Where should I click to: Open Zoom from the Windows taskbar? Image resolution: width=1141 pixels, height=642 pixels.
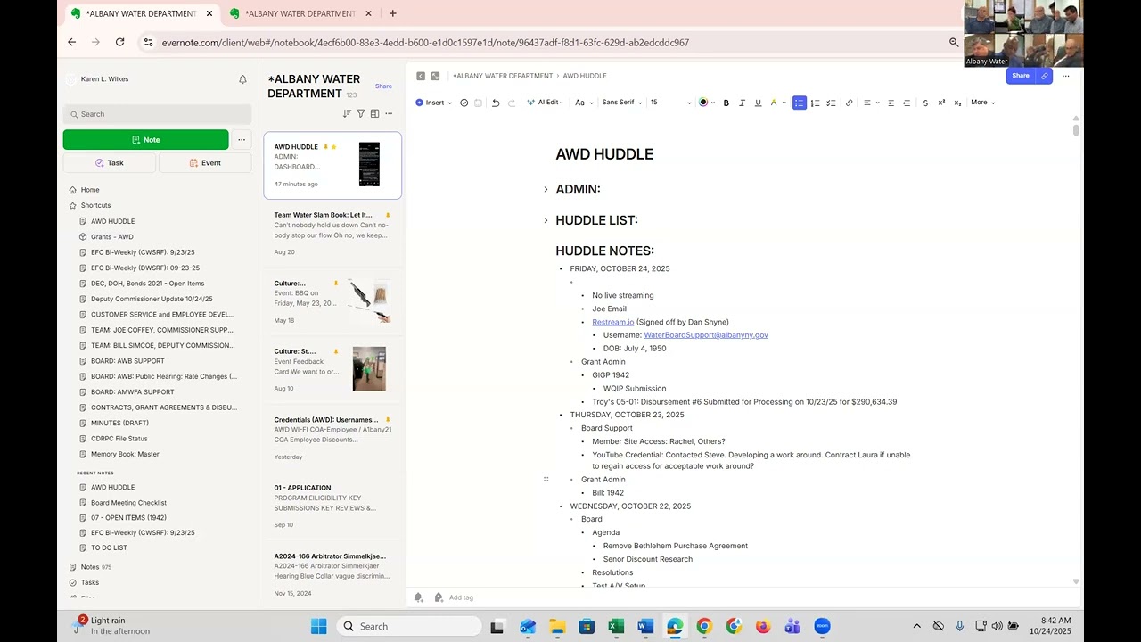point(822,626)
